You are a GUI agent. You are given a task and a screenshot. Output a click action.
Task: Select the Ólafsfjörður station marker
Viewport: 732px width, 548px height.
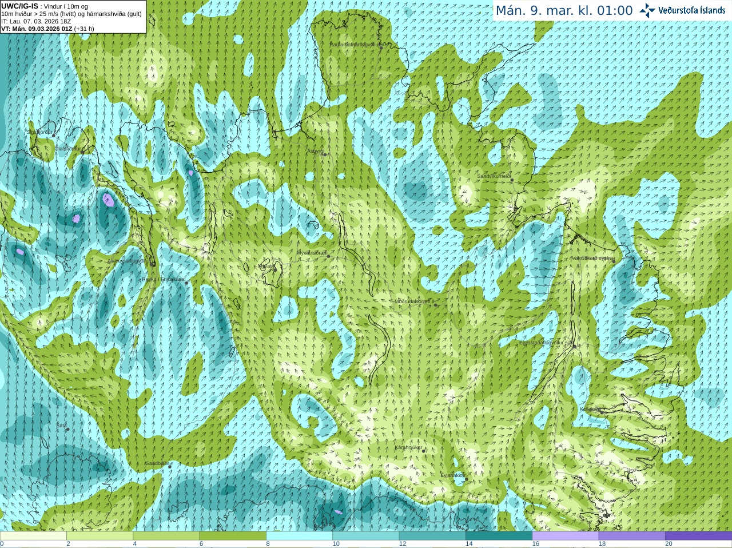tap(83, 151)
